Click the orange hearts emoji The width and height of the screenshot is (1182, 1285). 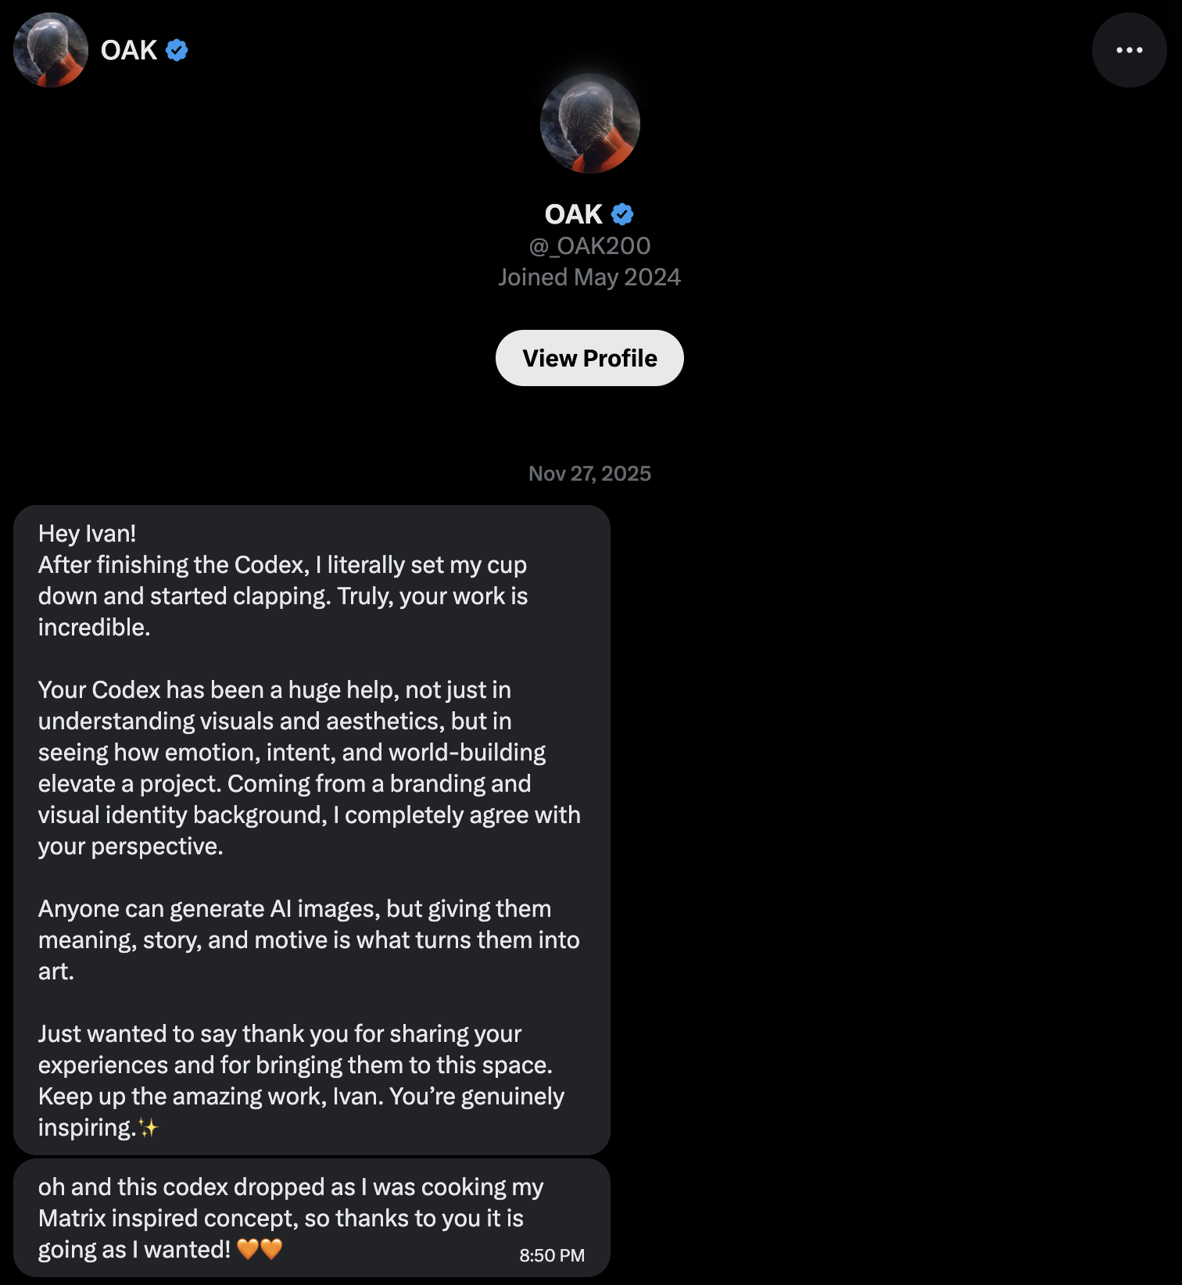pyautogui.click(x=260, y=1249)
